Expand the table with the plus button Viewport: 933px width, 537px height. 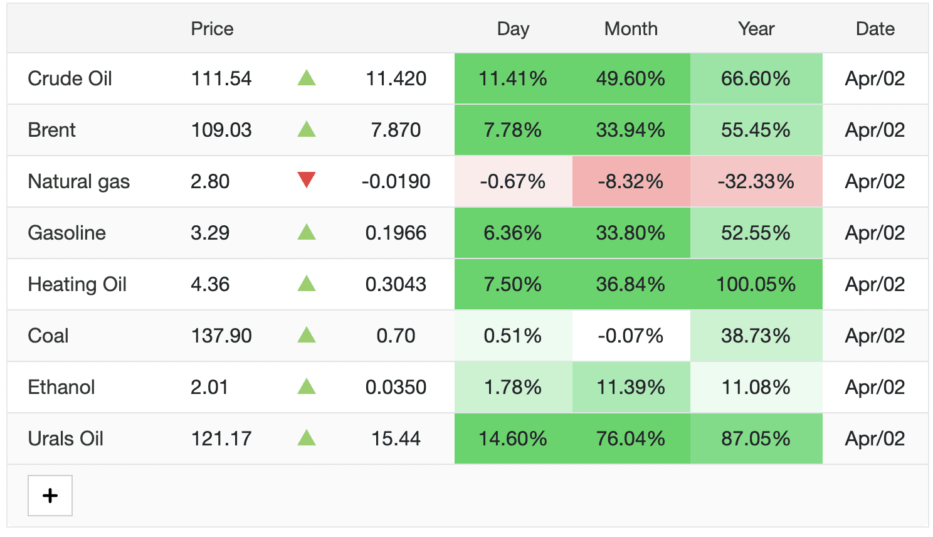click(x=50, y=496)
